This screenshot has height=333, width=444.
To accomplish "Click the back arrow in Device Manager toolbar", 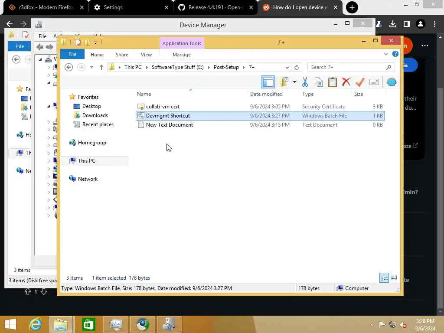I will 40,47.
